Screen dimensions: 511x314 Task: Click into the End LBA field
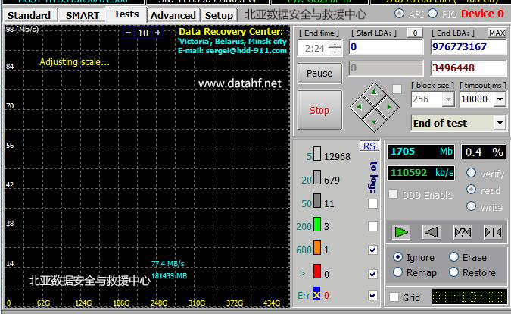pyautogui.click(x=469, y=47)
